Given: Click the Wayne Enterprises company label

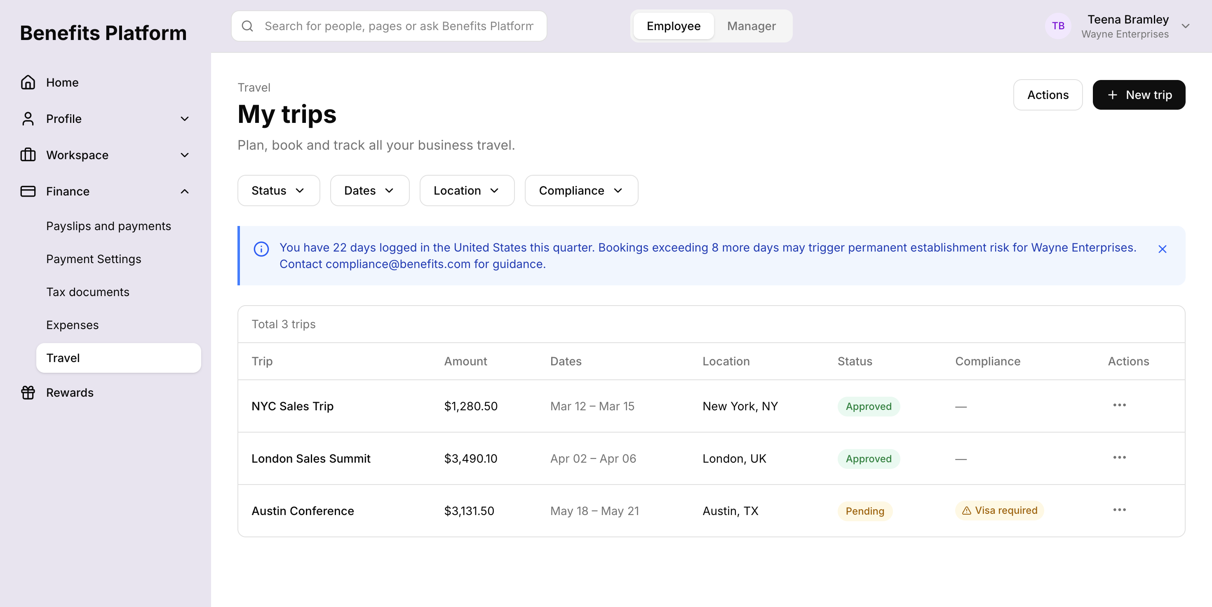Looking at the screenshot, I should (x=1125, y=34).
